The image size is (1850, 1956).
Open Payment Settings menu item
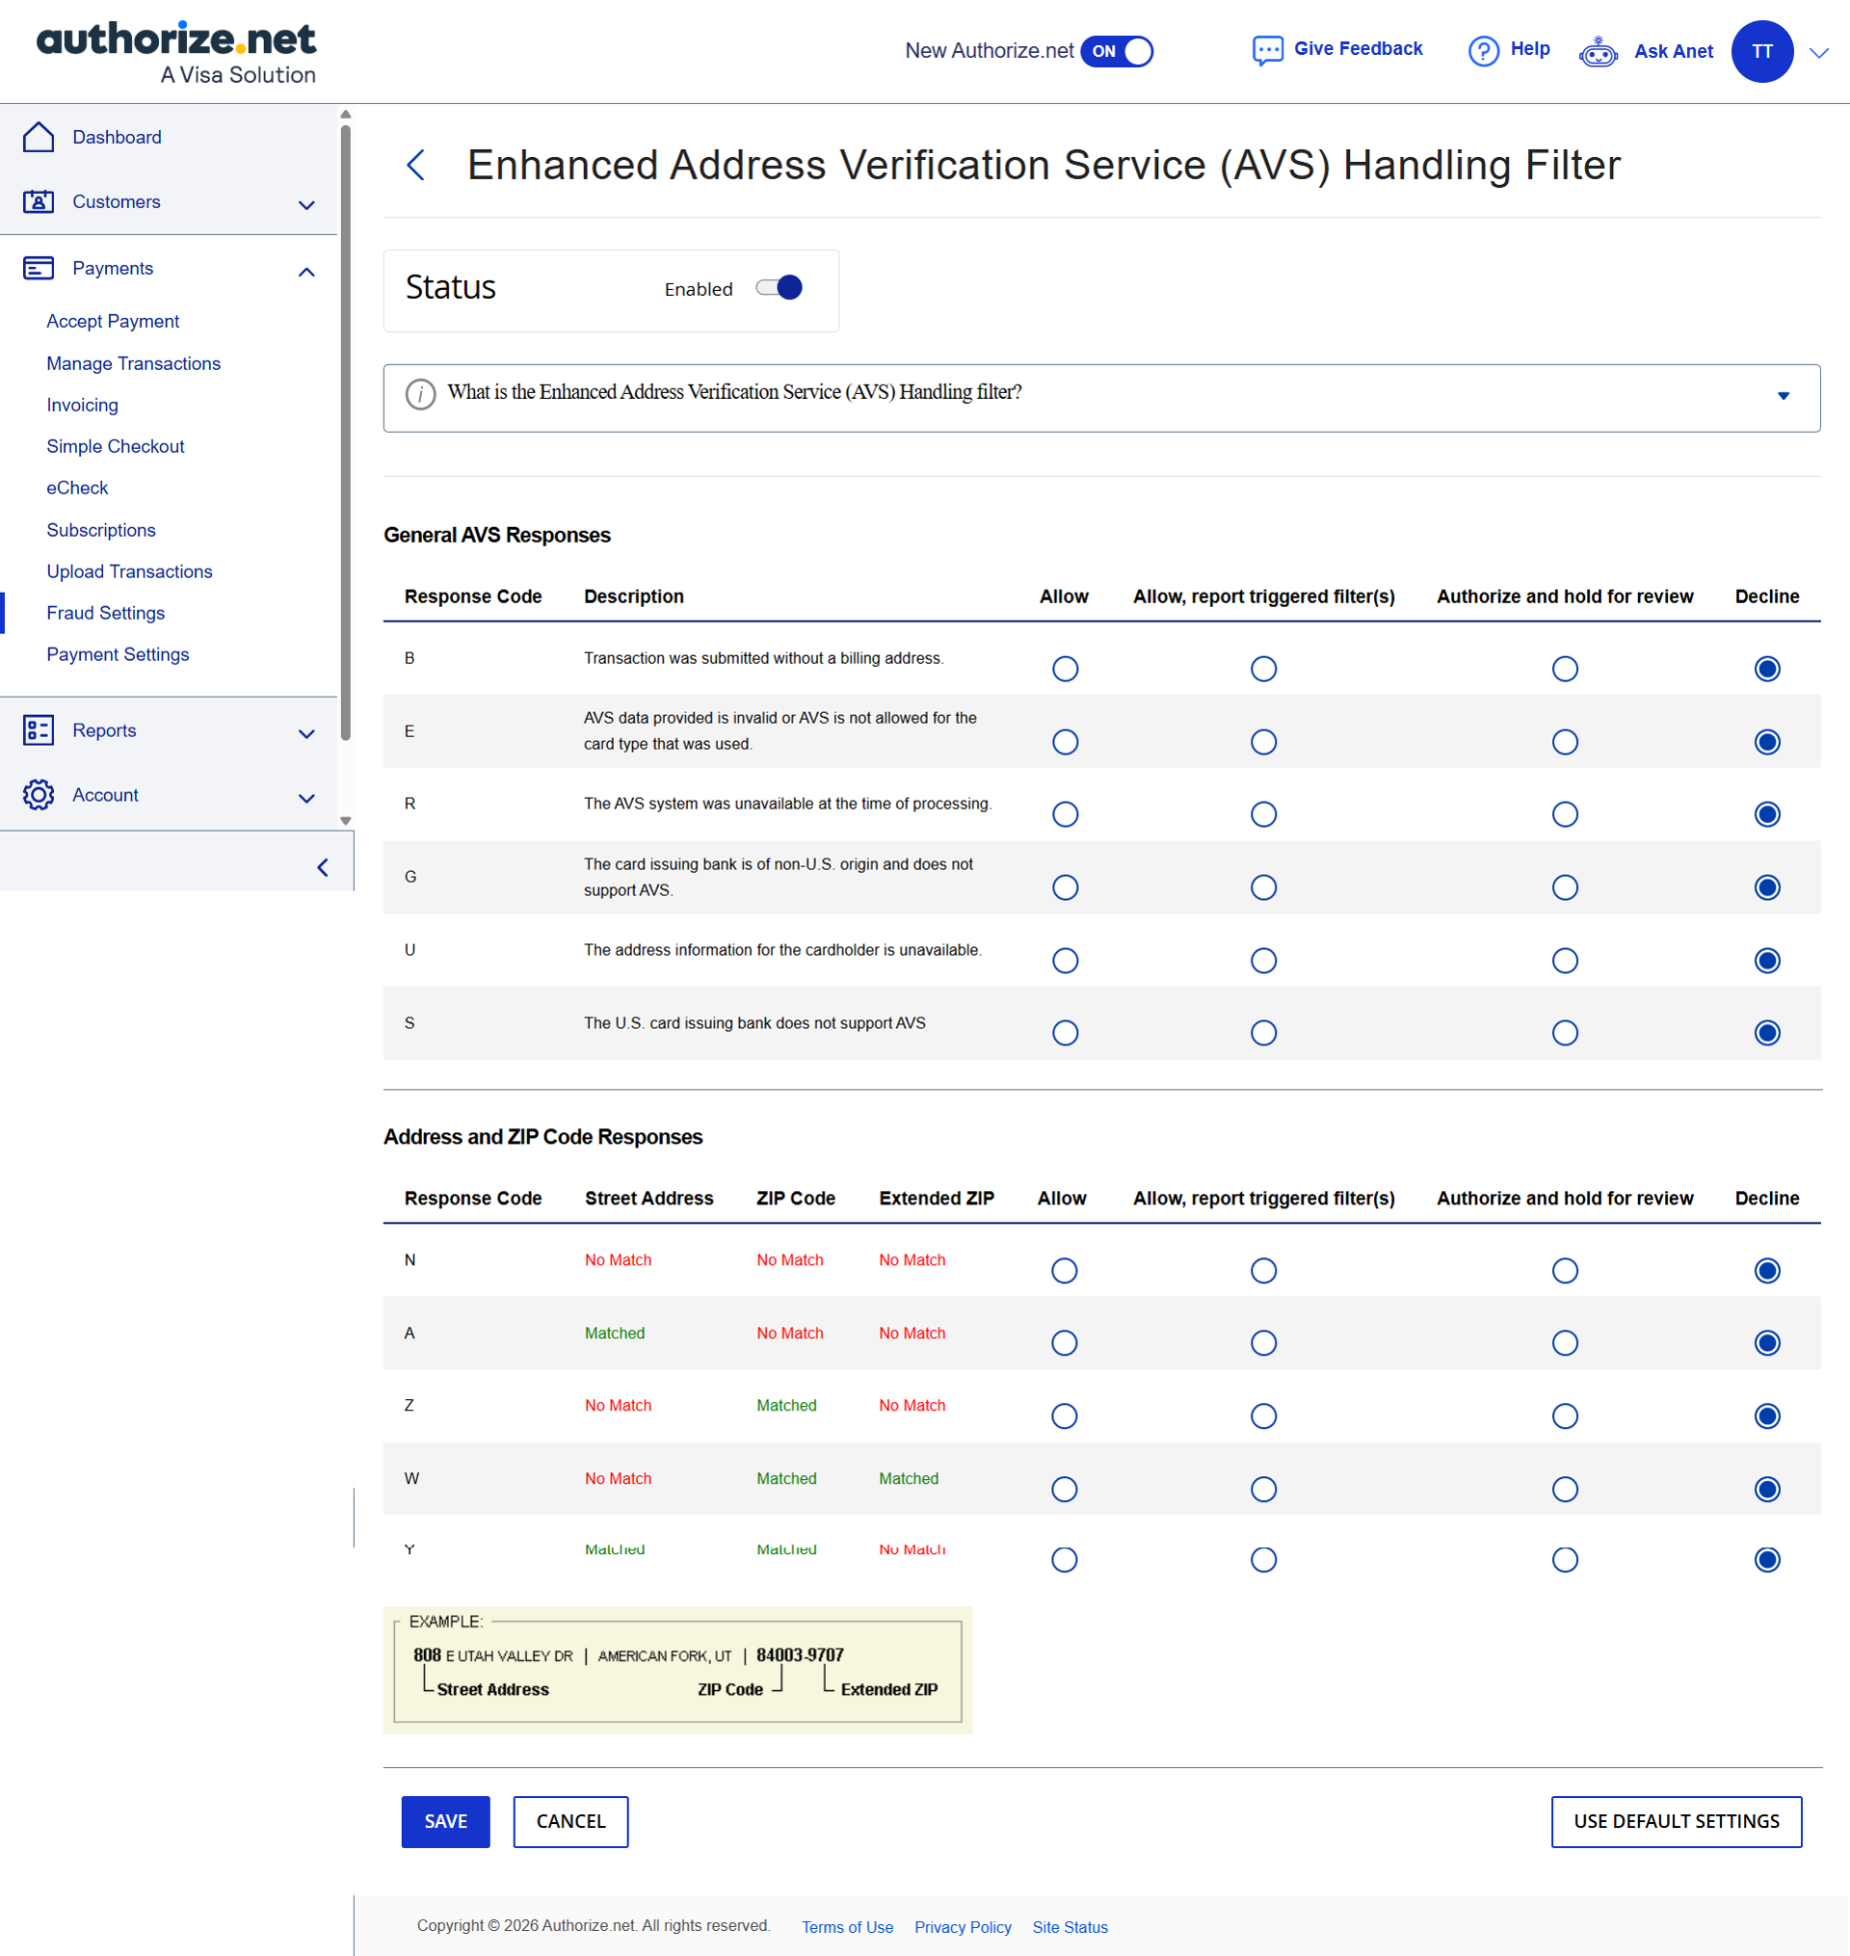pos(118,654)
